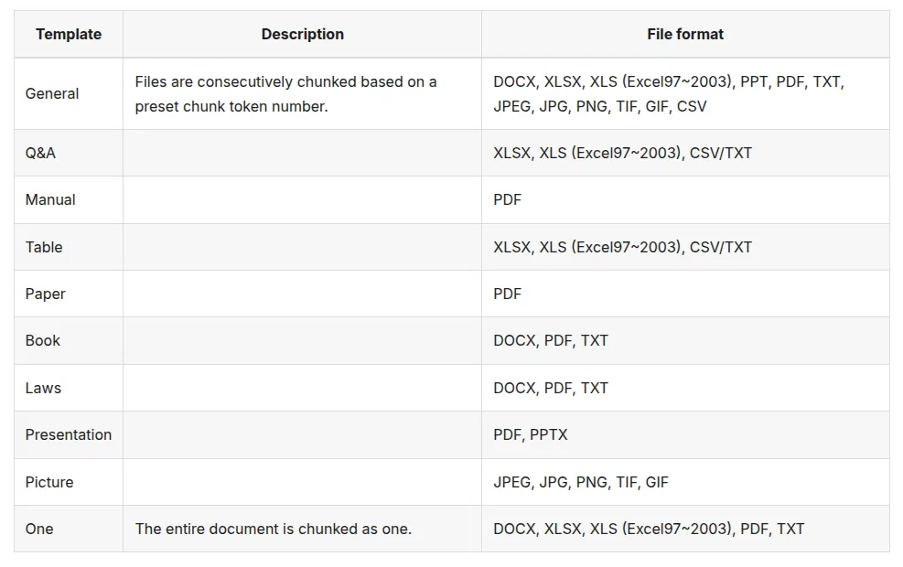
Task: Click the 'JPEG, JPG, PNG, TIF, GIF' format cell
Action: [x=685, y=482]
